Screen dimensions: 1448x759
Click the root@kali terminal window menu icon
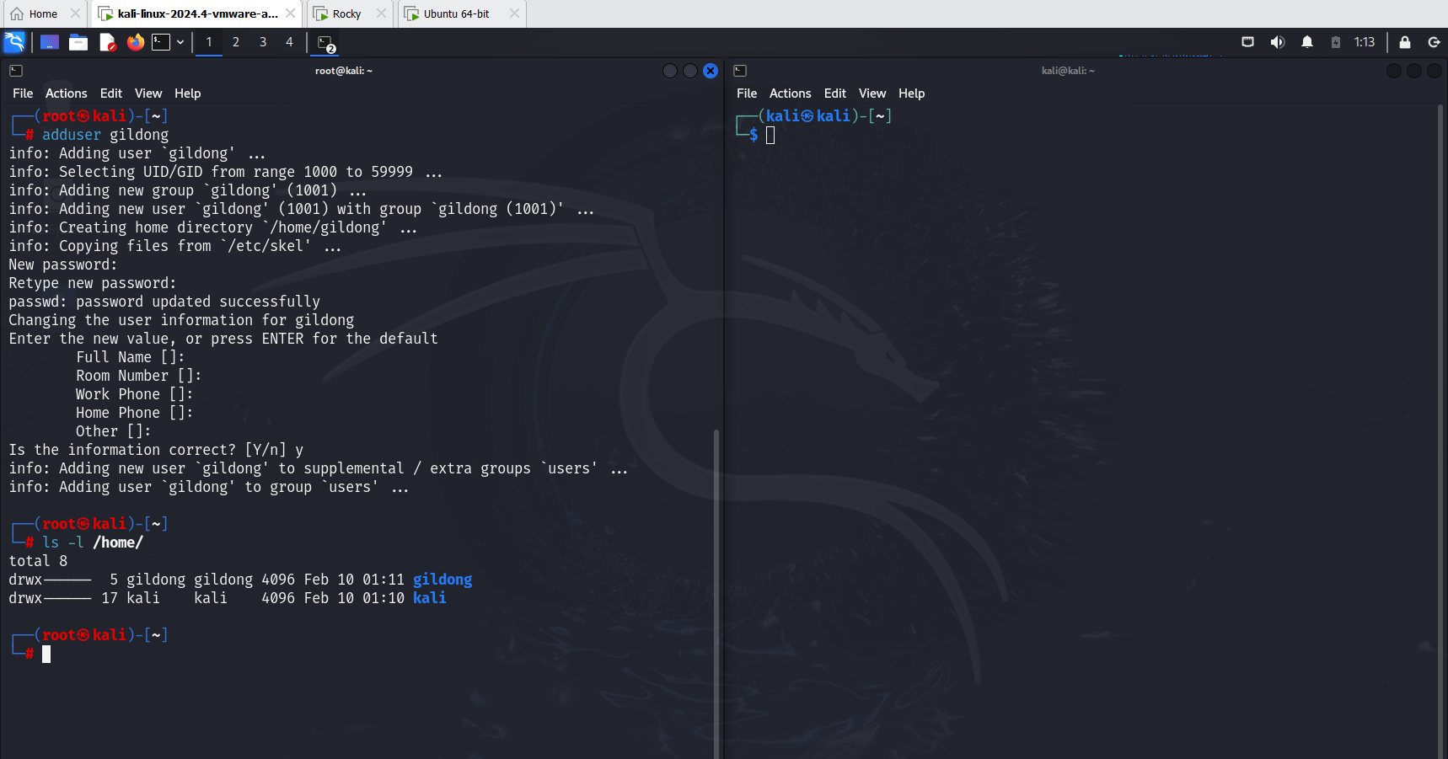(x=16, y=71)
